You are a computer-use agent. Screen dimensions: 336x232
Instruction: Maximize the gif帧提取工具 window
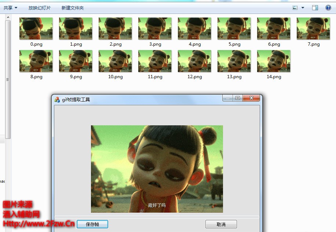click(x=238, y=98)
